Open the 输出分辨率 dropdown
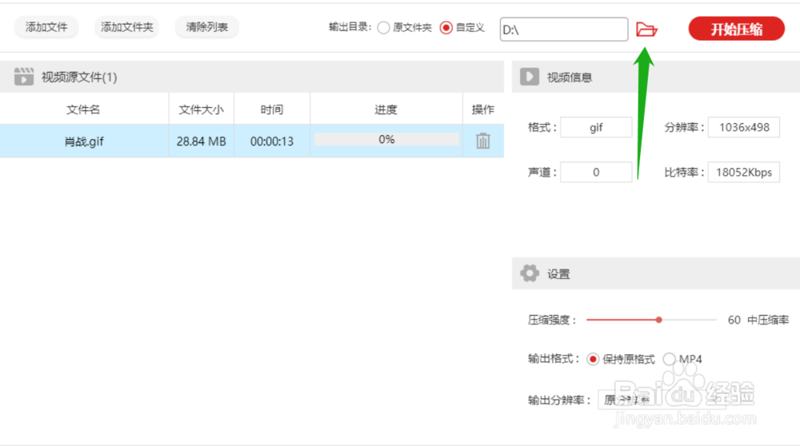Viewport: 800px width, 446px height. point(662,400)
